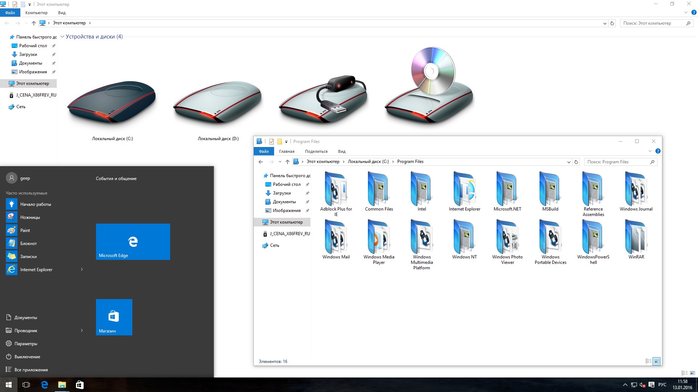Launch Ножницы from the Start menu
The height and width of the screenshot is (392, 698).
pos(45,217)
